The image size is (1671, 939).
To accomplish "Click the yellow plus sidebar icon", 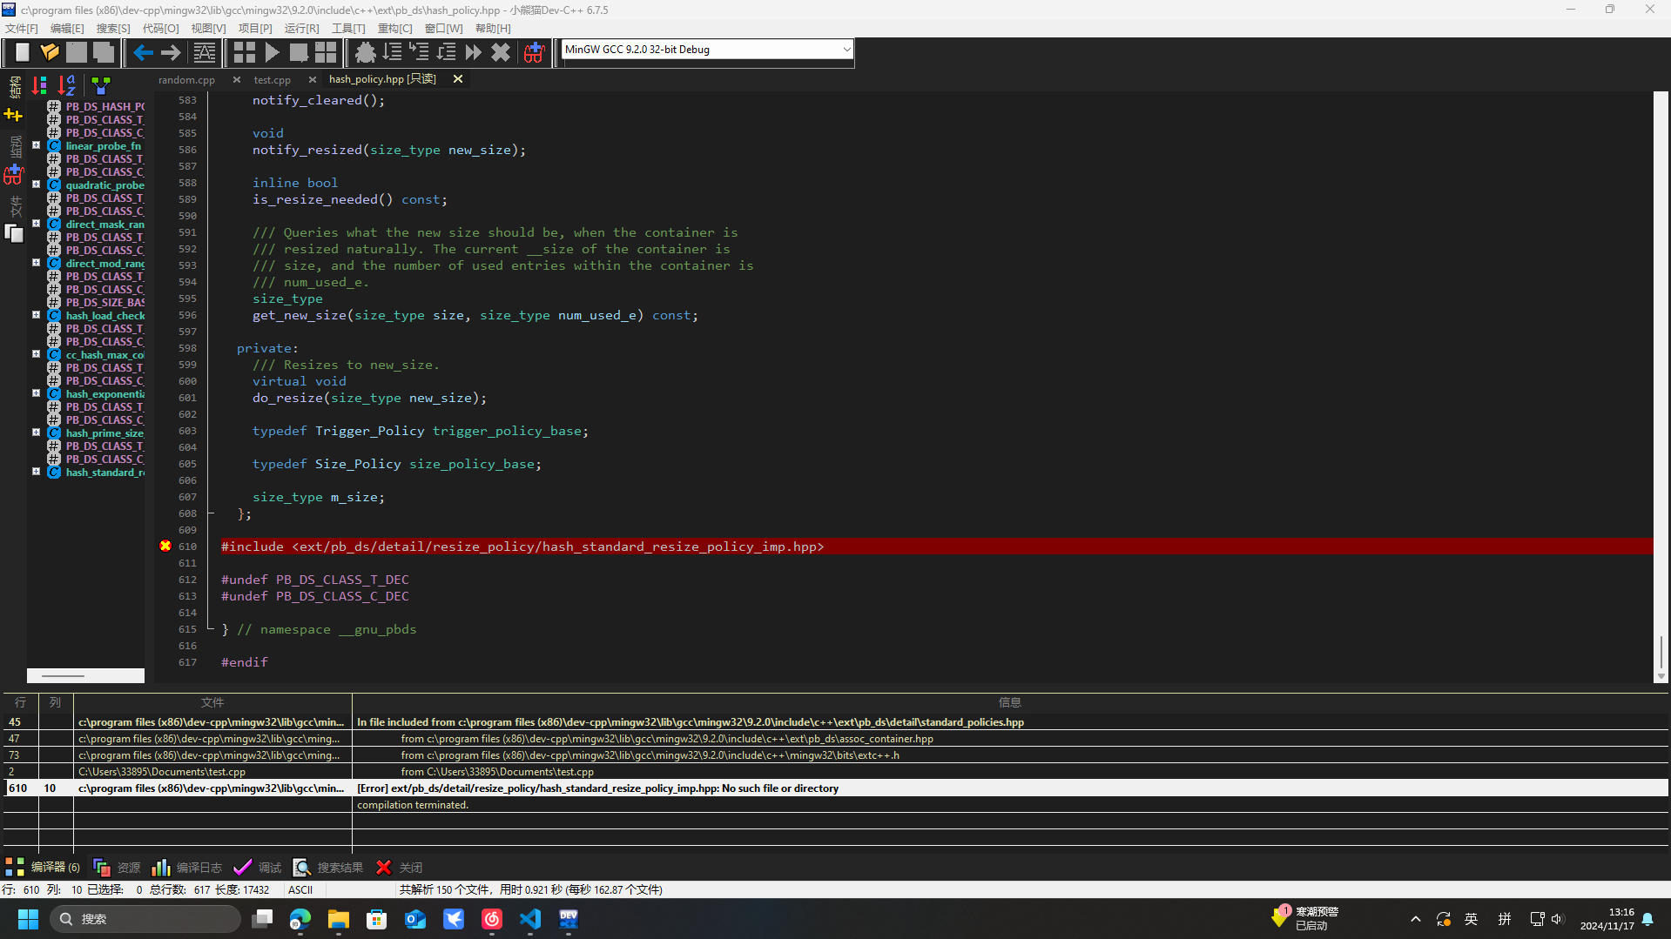I will (x=13, y=115).
